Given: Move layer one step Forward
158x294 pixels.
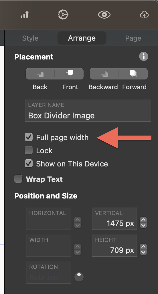Looking at the screenshot, I should (133, 74).
